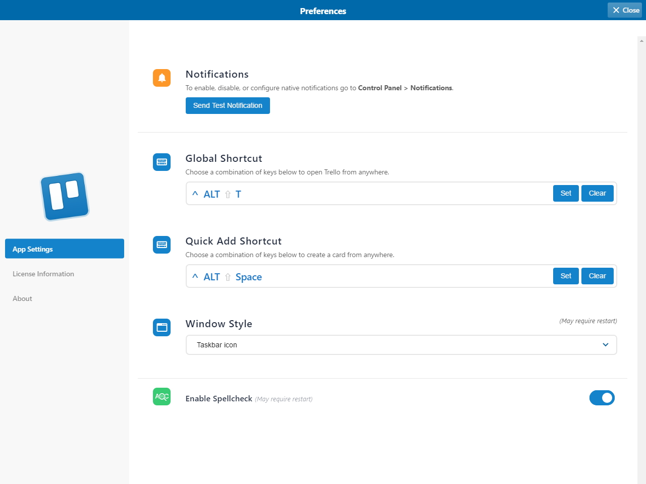Click the Quick Add Shortcut keyboard icon
This screenshot has width=646, height=484.
tap(161, 245)
